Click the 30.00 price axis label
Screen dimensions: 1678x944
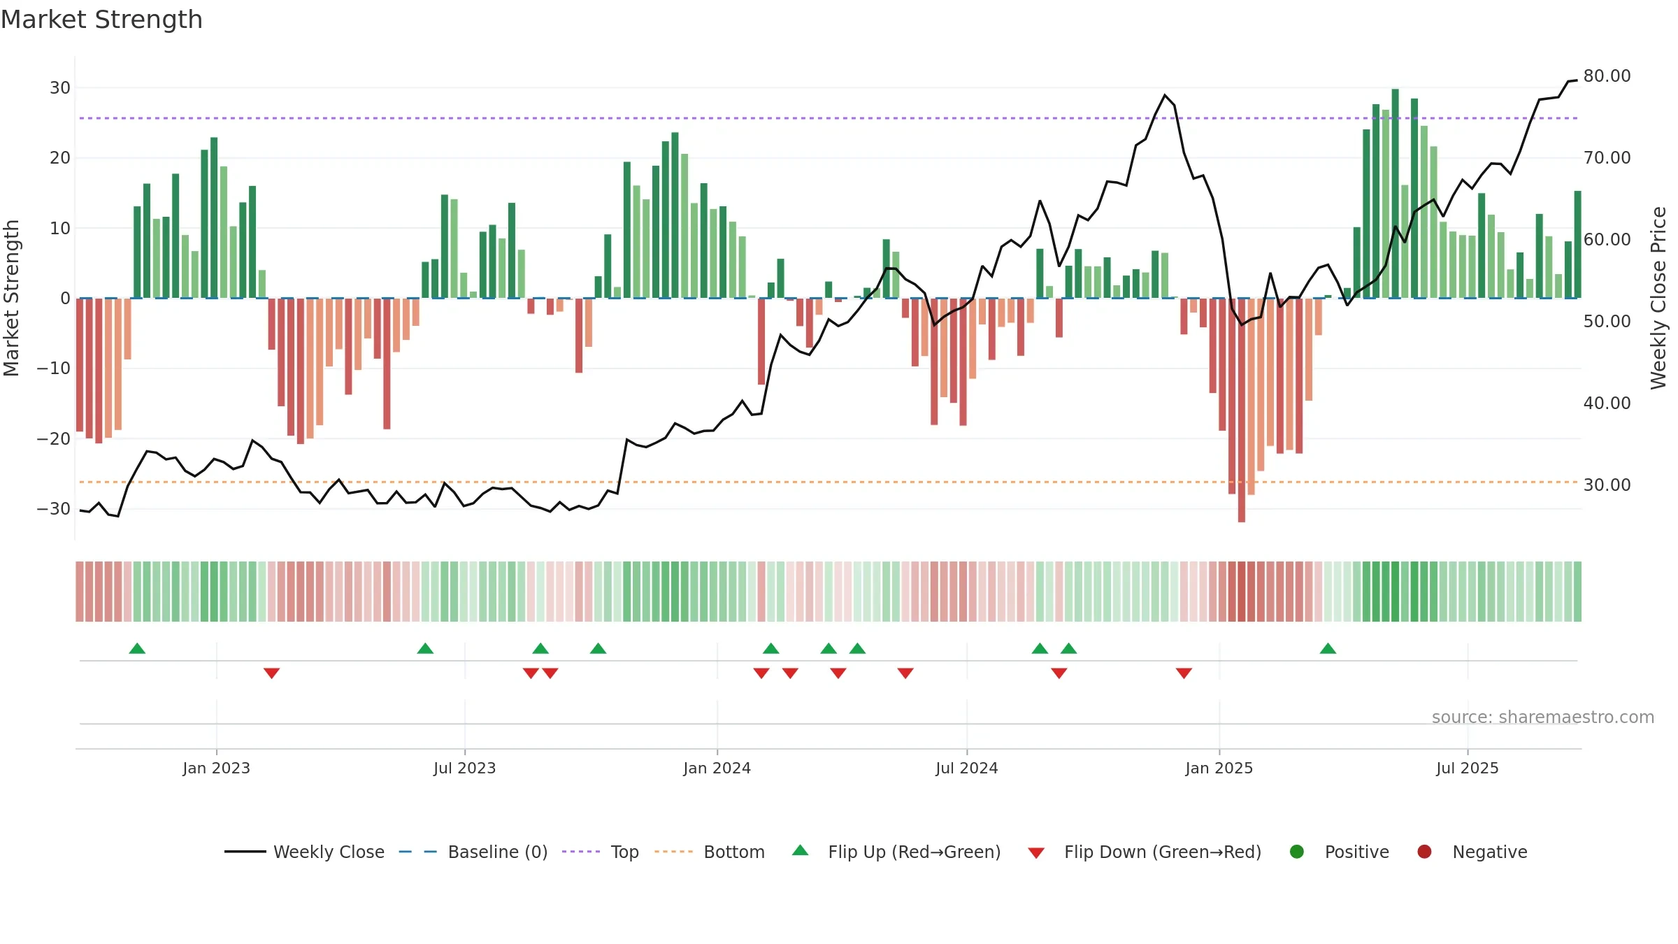[x=1607, y=485]
